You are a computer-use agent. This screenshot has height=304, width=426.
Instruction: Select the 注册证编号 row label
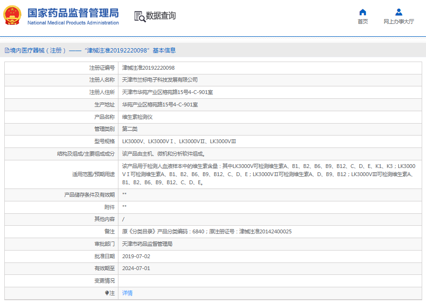point(102,68)
